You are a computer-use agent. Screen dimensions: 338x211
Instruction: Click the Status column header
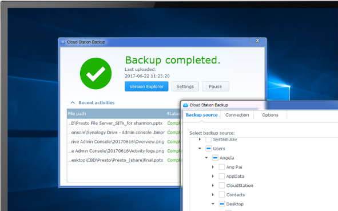(173, 114)
